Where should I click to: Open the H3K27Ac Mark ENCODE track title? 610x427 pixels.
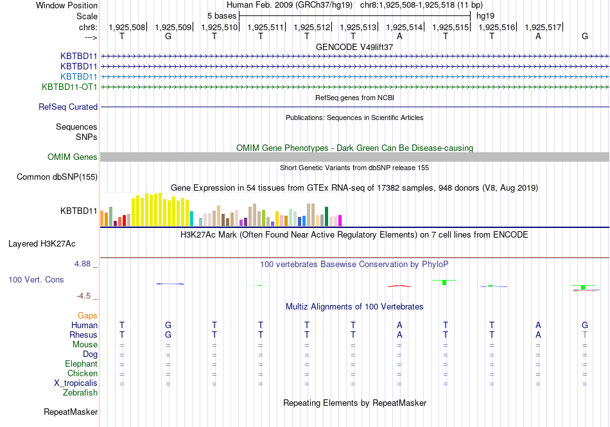click(354, 235)
